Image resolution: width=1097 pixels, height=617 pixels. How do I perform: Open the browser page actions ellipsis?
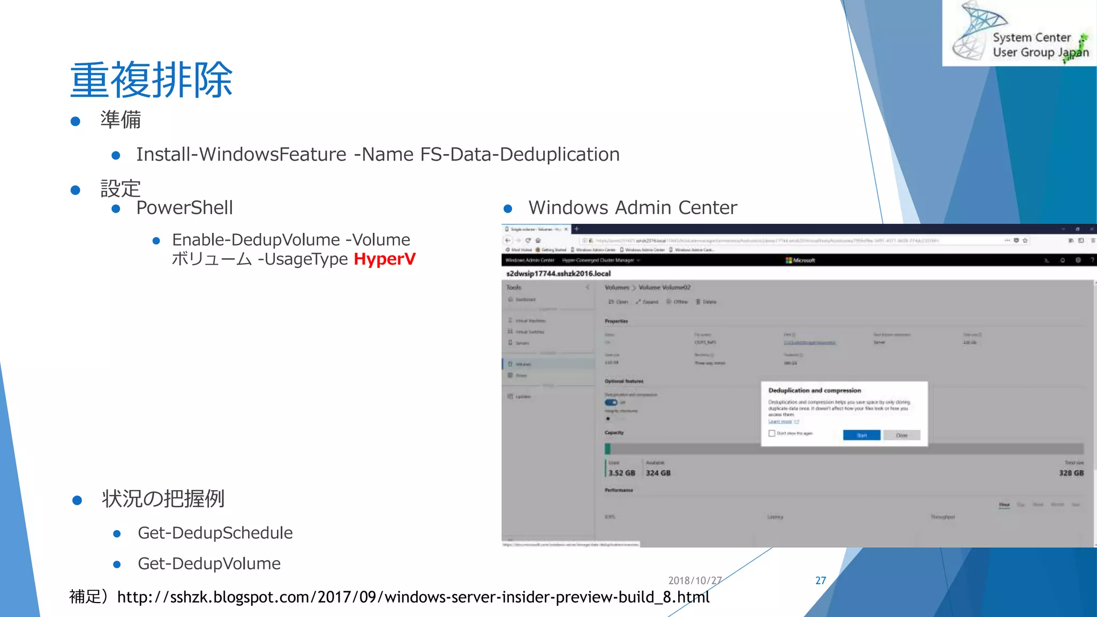click(1008, 240)
